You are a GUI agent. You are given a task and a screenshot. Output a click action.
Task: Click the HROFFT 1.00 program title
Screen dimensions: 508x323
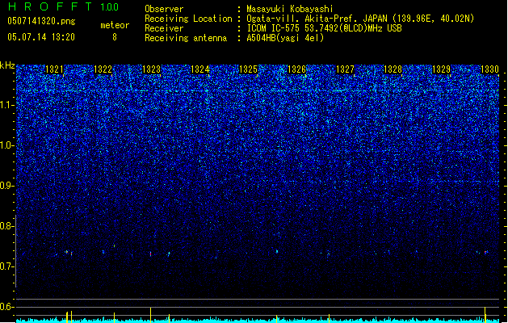64,6
